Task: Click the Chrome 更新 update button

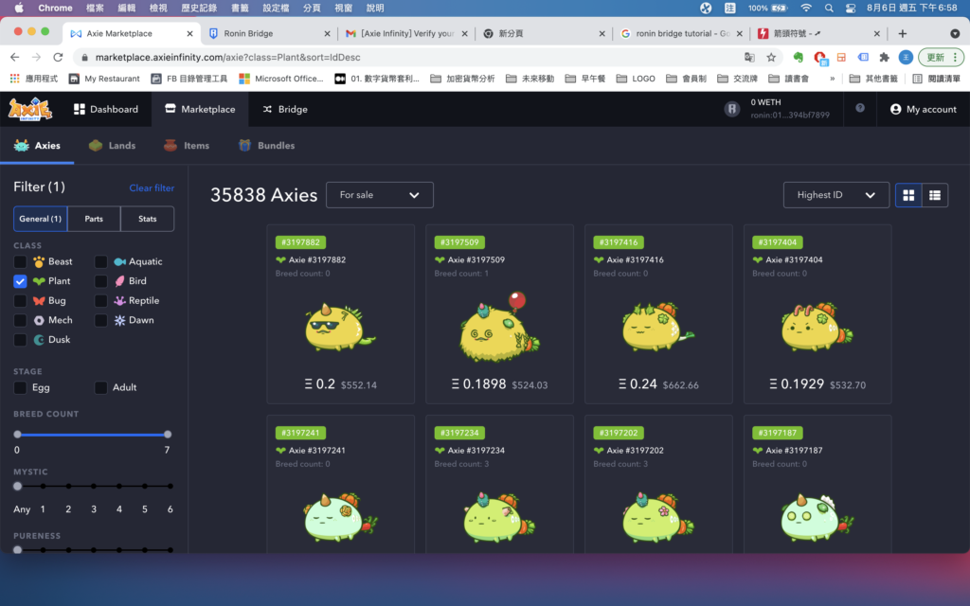Action: pyautogui.click(x=941, y=57)
